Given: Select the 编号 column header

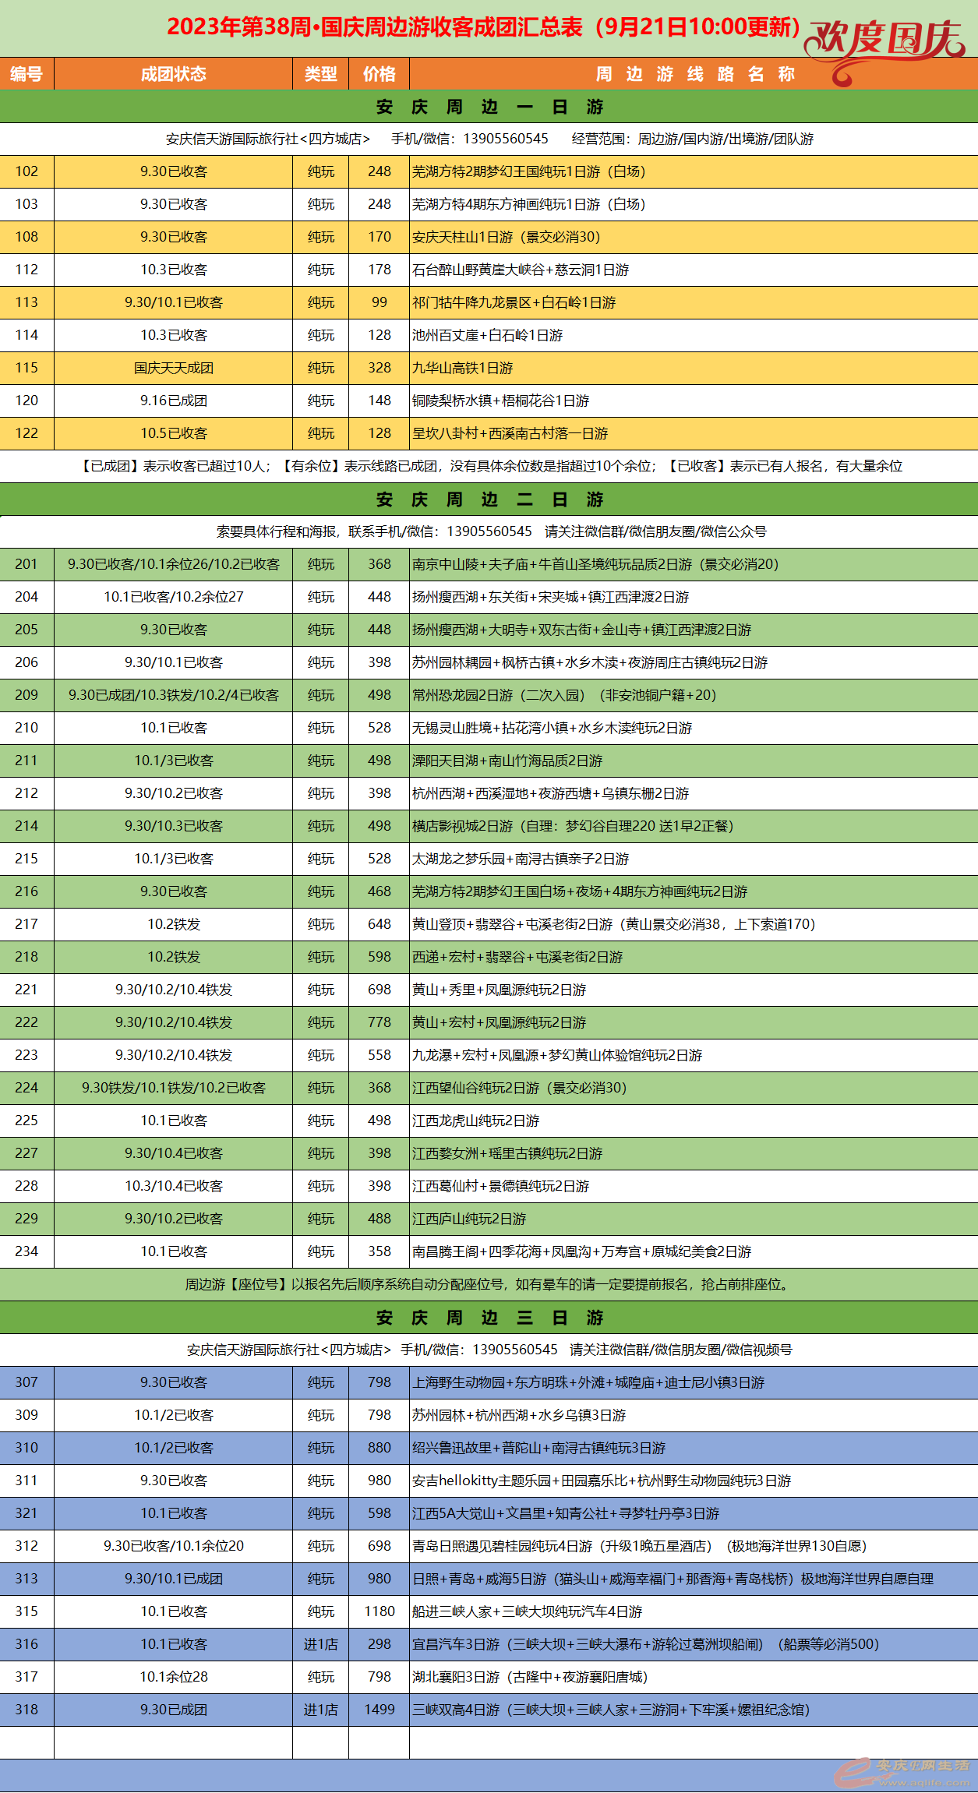Looking at the screenshot, I should pyautogui.click(x=26, y=74).
